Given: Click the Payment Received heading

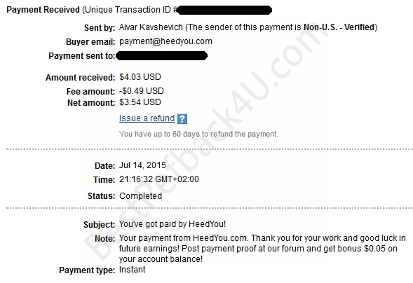Looking at the screenshot, I should pyautogui.click(x=43, y=10).
